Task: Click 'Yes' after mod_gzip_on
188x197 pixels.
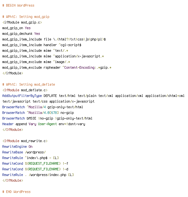Action: (x=28, y=28)
